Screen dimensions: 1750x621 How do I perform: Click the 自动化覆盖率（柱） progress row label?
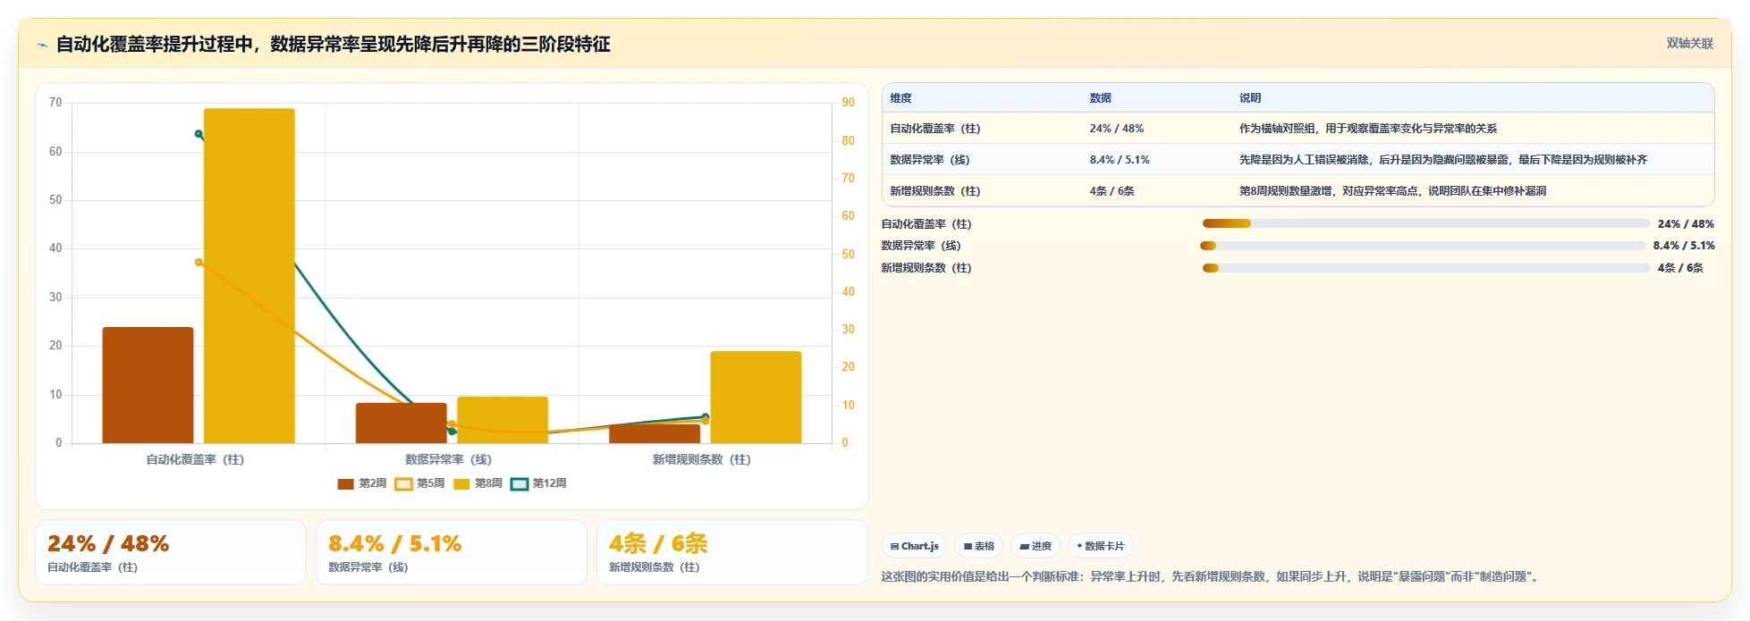(x=926, y=224)
